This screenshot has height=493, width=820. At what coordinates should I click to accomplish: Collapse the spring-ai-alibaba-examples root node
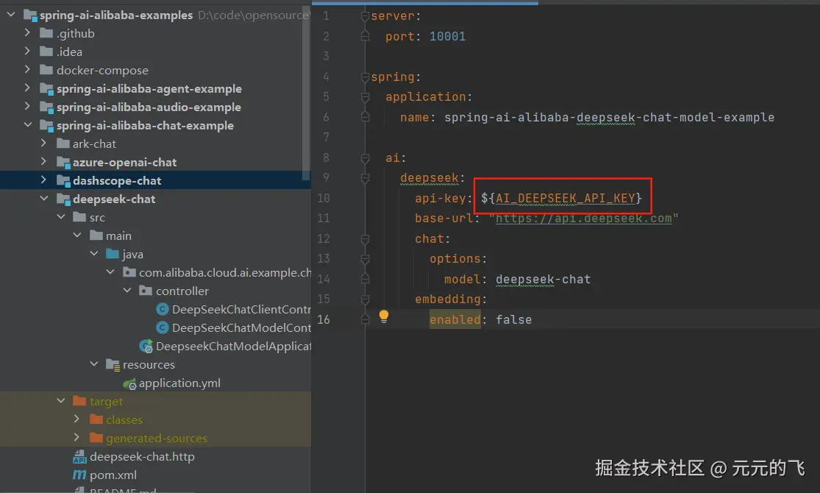(10, 15)
